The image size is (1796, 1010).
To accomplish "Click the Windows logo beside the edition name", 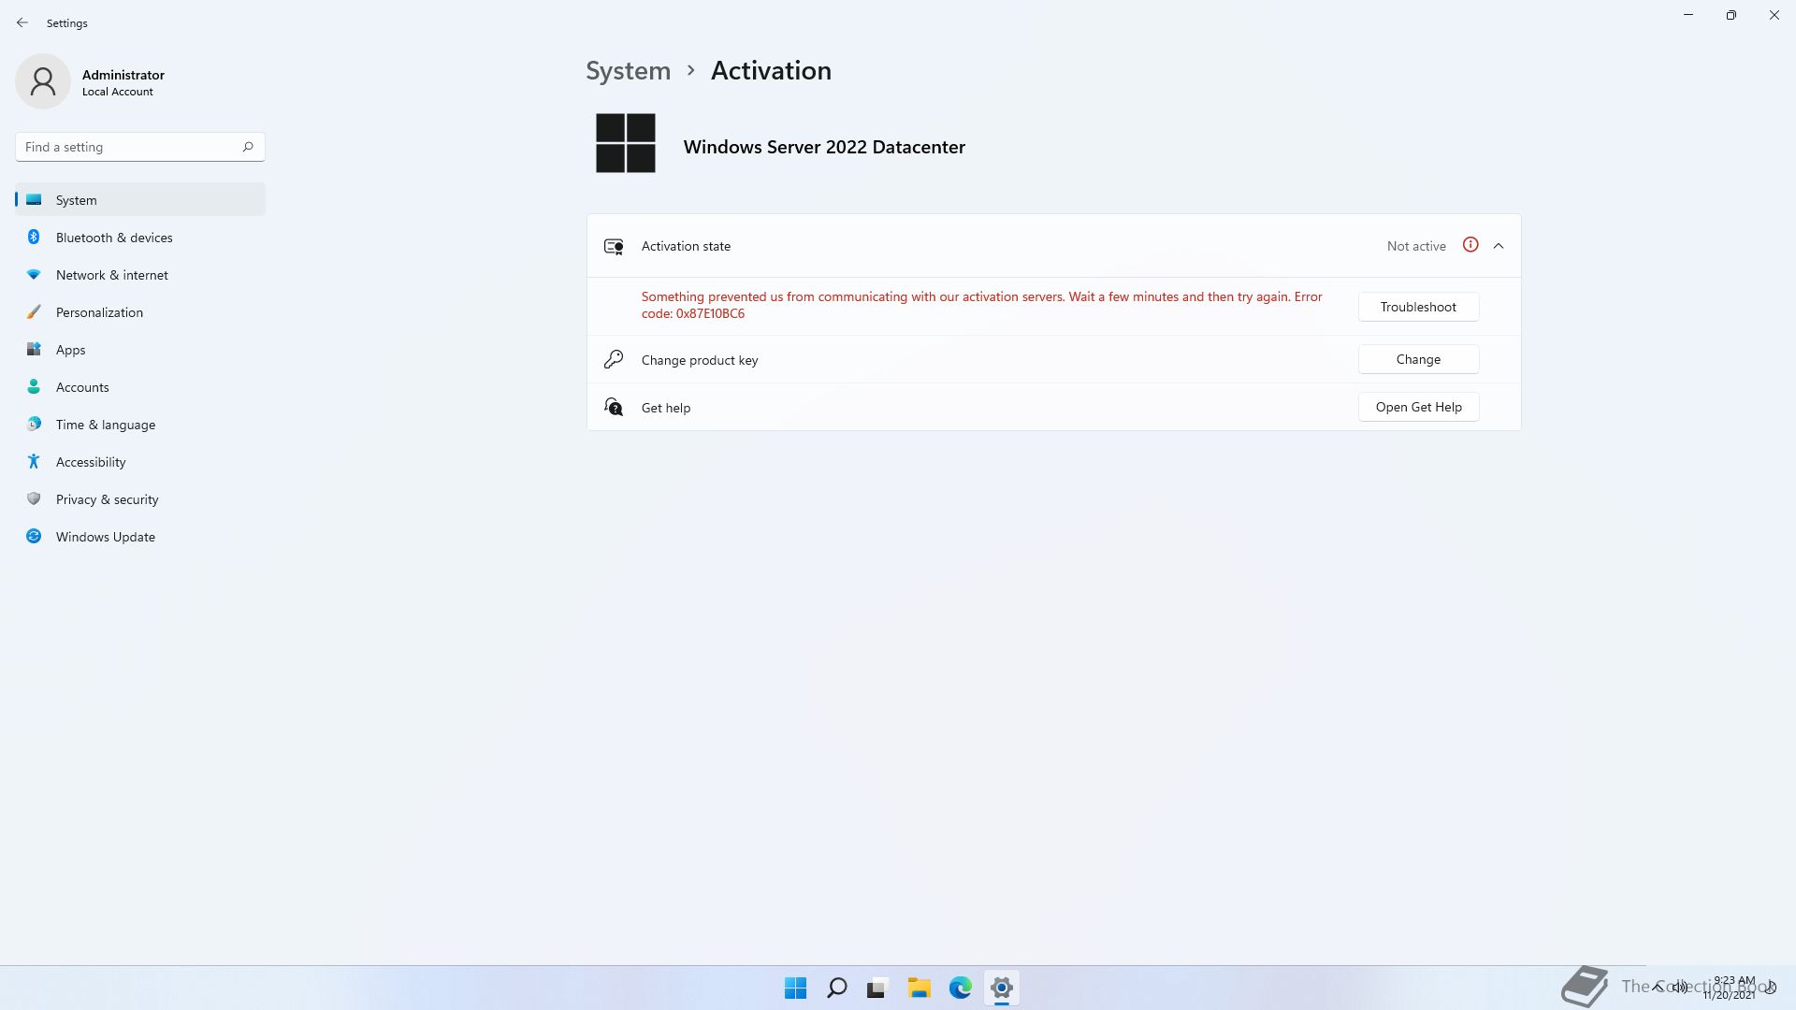I will 626,143.
